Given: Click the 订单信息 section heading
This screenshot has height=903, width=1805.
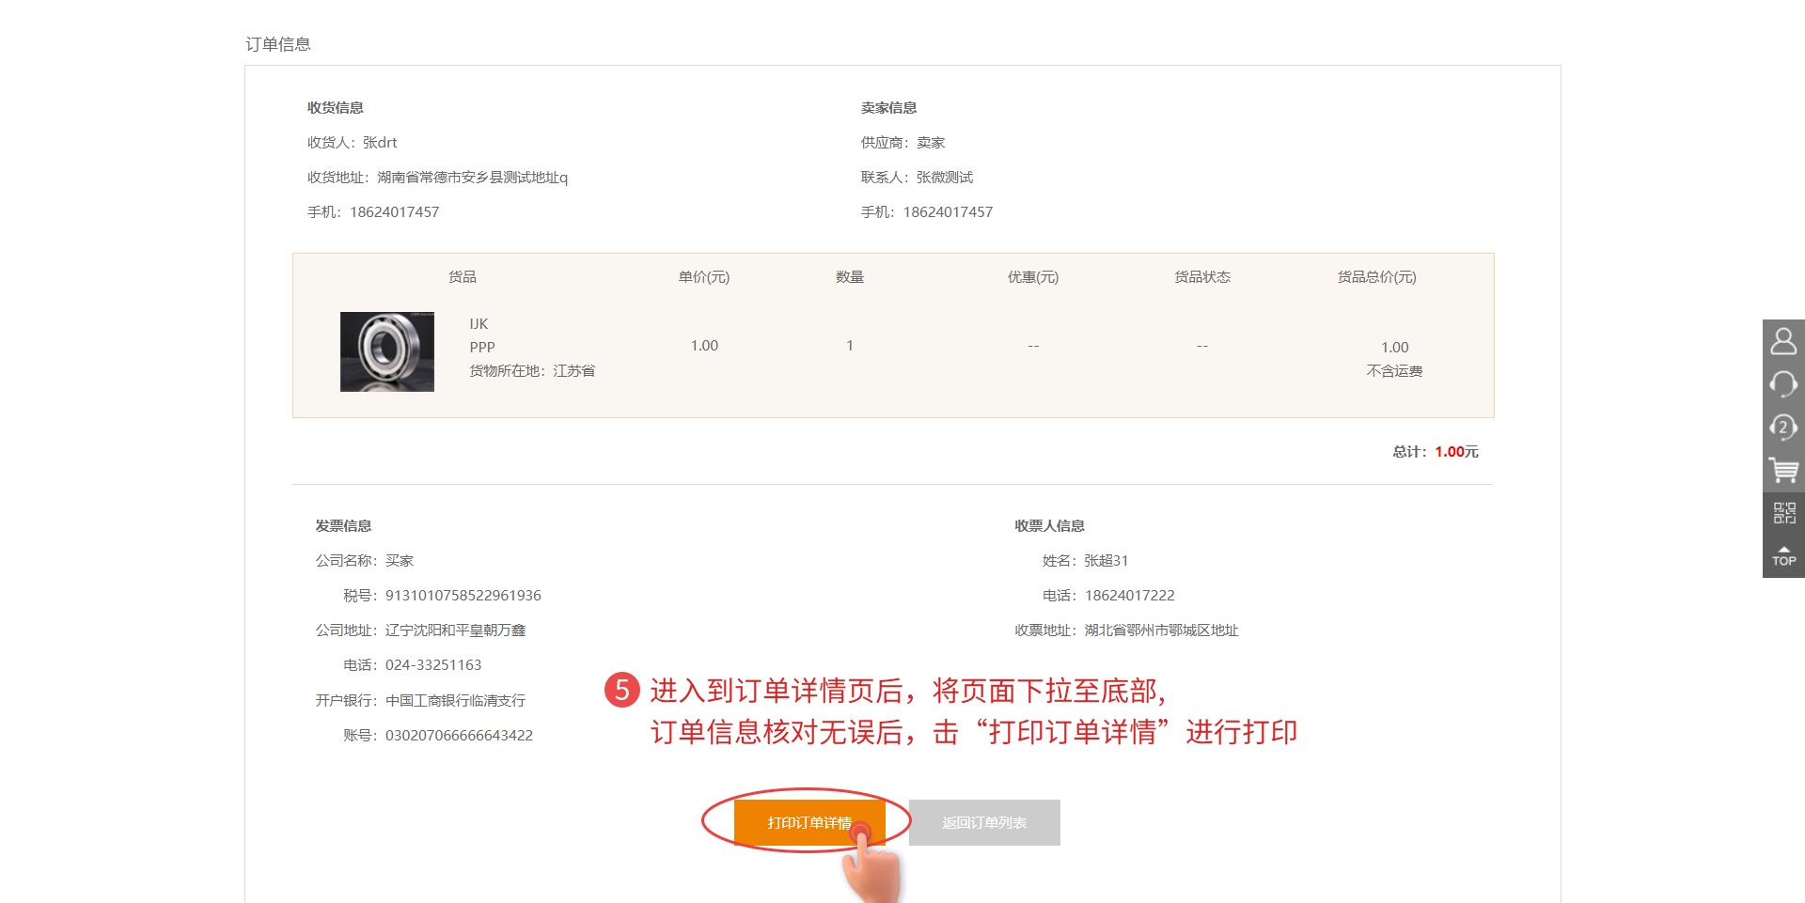Looking at the screenshot, I should tap(278, 44).
